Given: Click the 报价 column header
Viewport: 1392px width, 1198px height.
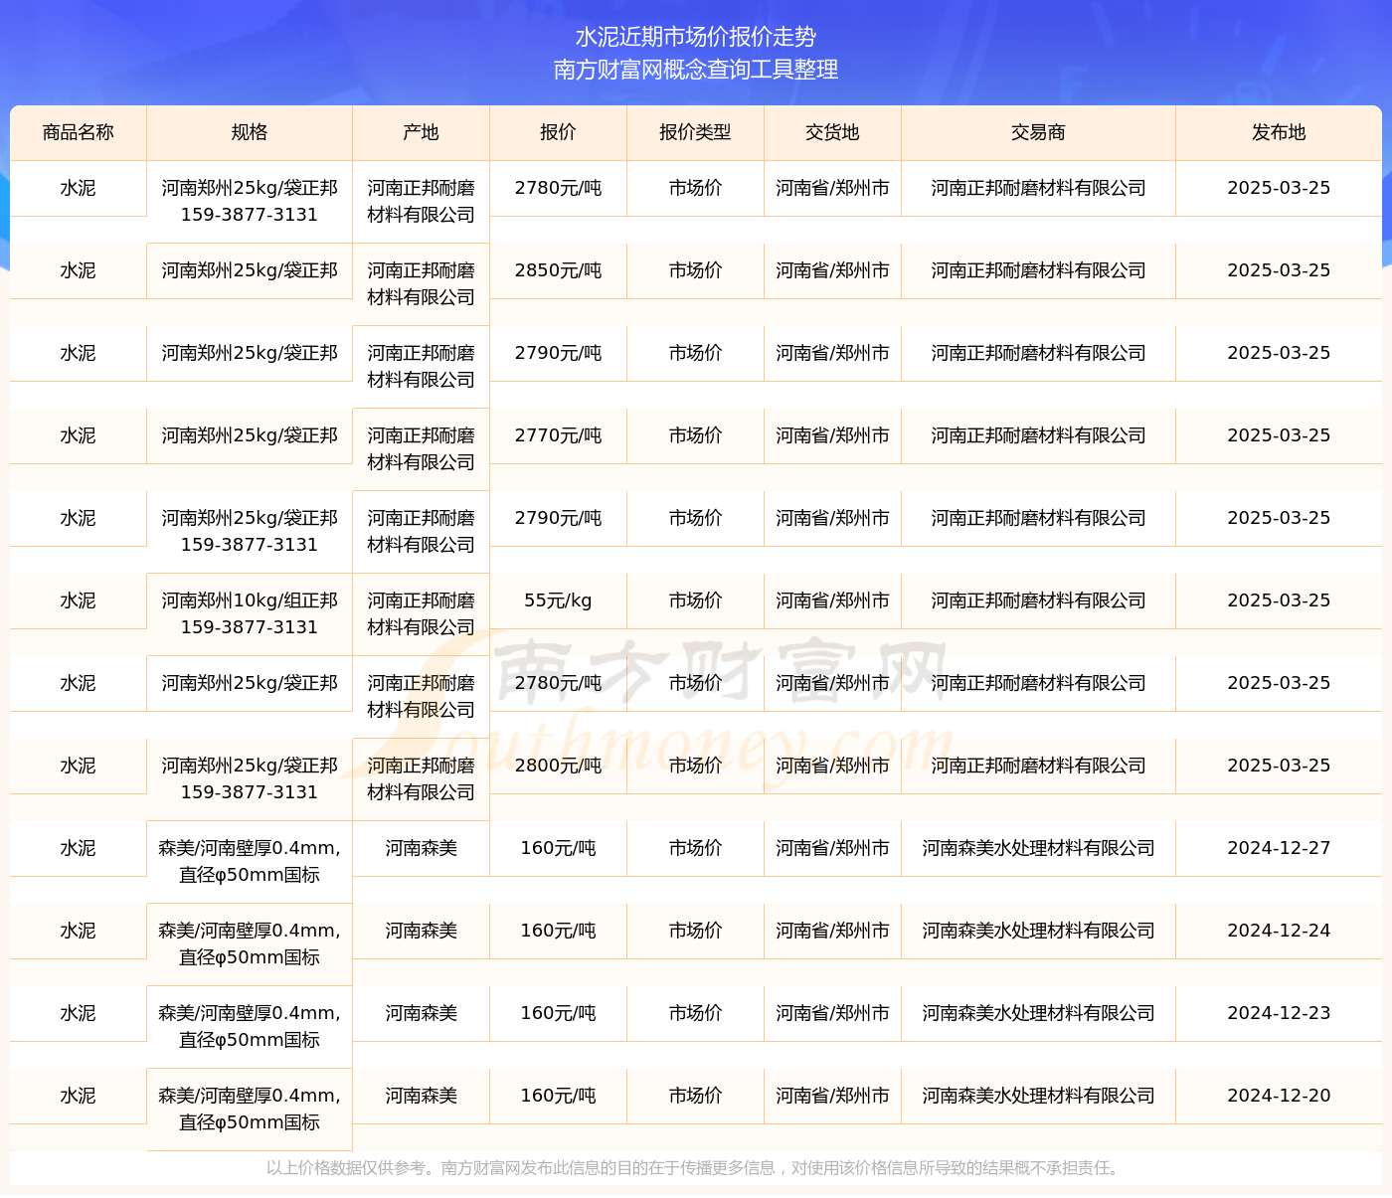Looking at the screenshot, I should pos(558,132).
